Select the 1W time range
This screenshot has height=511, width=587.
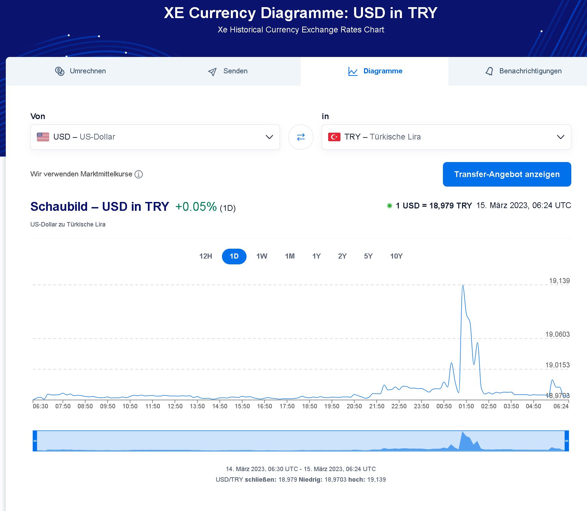click(262, 256)
